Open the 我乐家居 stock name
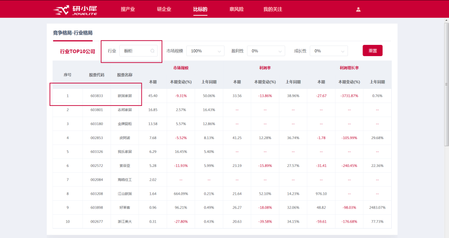The image size is (449, 238). 125,152
